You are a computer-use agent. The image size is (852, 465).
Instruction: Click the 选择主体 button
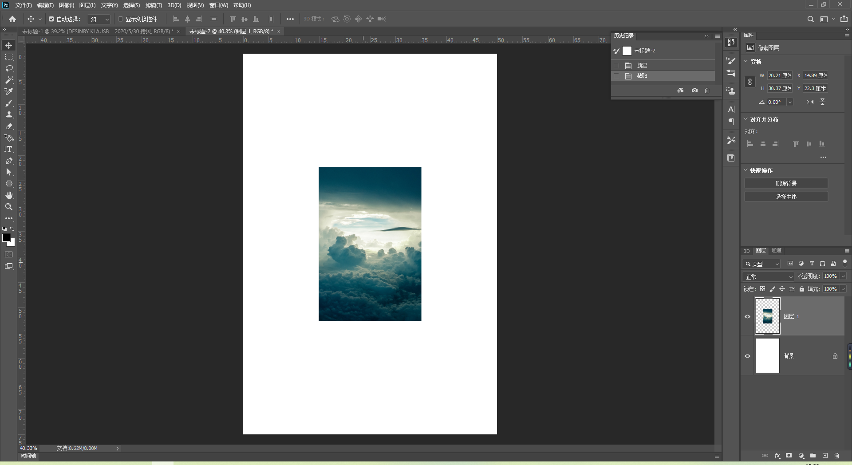coord(786,197)
